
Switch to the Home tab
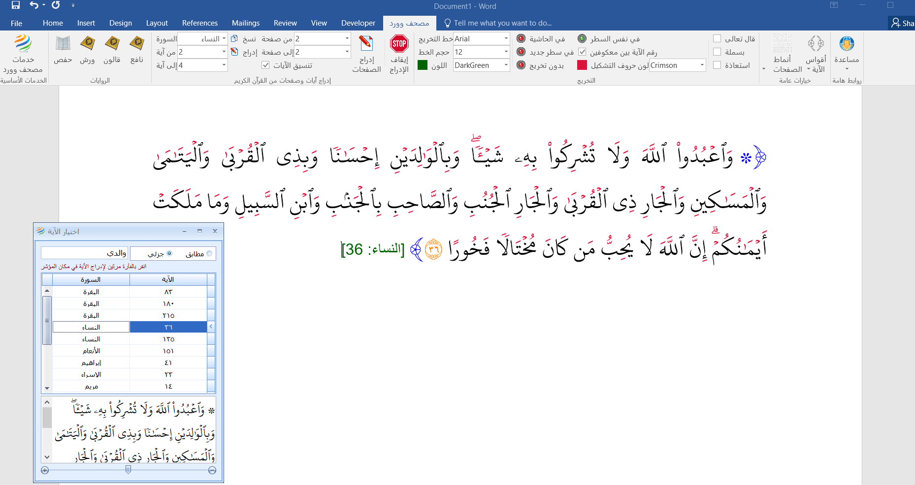(53, 23)
